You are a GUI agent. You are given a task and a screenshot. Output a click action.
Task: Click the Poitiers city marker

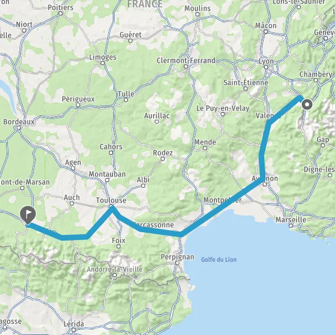tap(61, 13)
